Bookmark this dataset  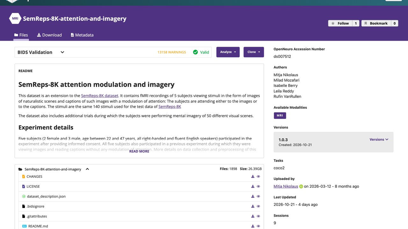[x=376, y=23]
